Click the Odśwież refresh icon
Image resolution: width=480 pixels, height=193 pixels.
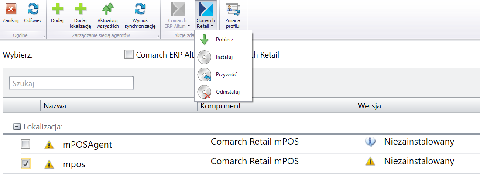33,9
